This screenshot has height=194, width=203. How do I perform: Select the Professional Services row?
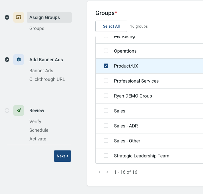pos(149,81)
